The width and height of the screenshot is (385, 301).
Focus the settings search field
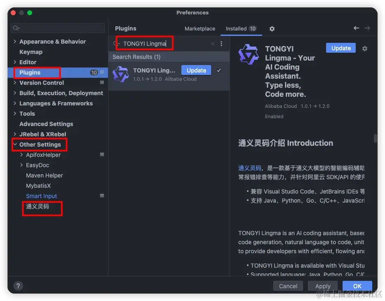tap(58, 28)
